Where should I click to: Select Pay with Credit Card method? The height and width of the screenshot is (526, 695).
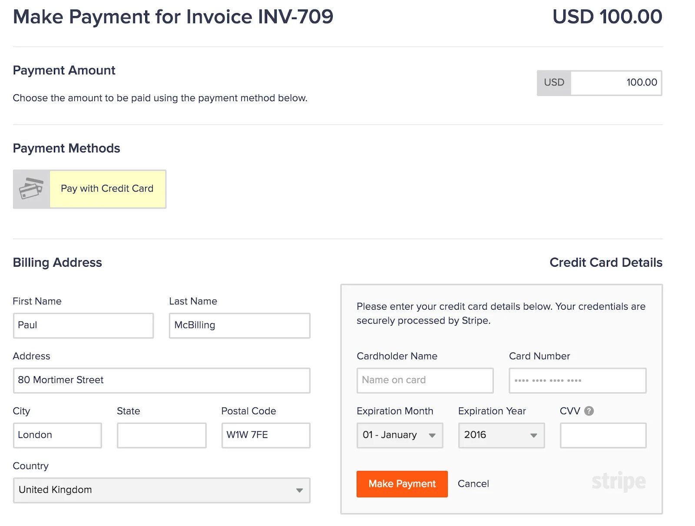[107, 189]
